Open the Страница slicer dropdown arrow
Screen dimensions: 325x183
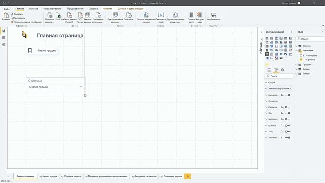(x=81, y=87)
